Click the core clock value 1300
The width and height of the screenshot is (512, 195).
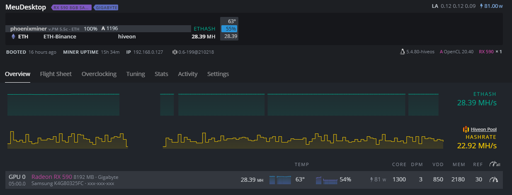(x=399, y=180)
